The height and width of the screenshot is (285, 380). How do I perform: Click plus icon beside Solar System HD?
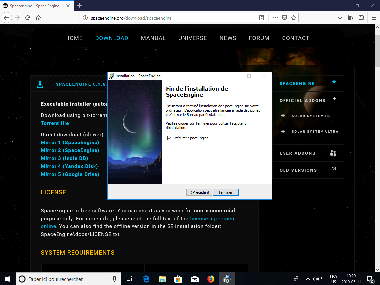[x=283, y=116]
